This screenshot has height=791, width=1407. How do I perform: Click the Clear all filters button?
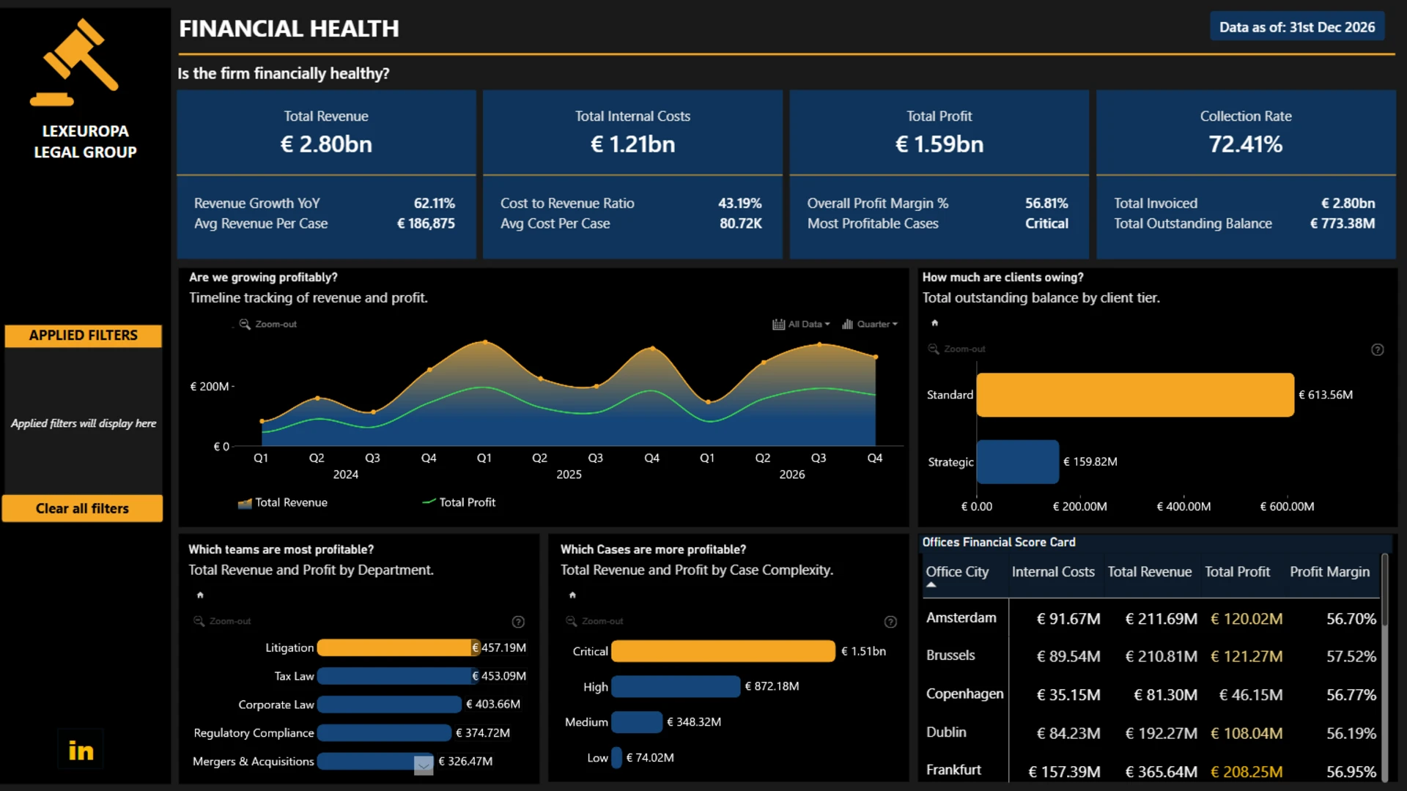click(82, 508)
